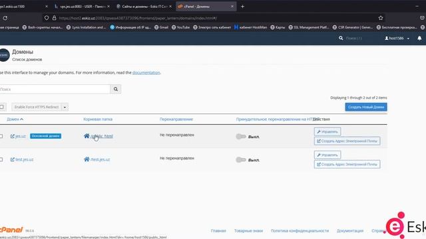
Task: Open a new browser tab
Action: coord(242,7)
